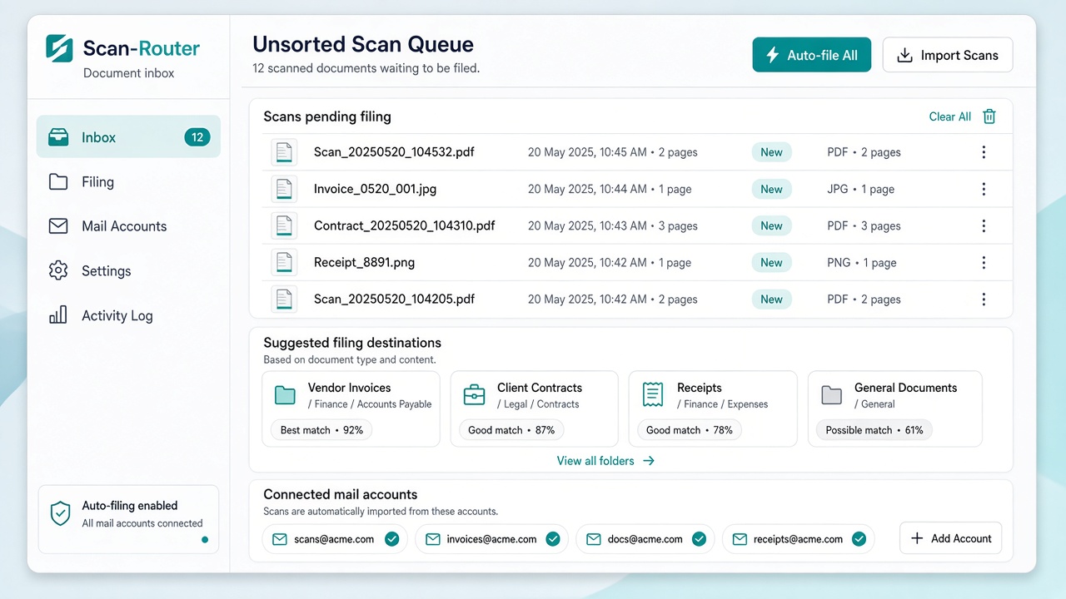Select the file name Receipt_8891.png
Image resolution: width=1066 pixels, height=599 pixels.
tap(364, 262)
